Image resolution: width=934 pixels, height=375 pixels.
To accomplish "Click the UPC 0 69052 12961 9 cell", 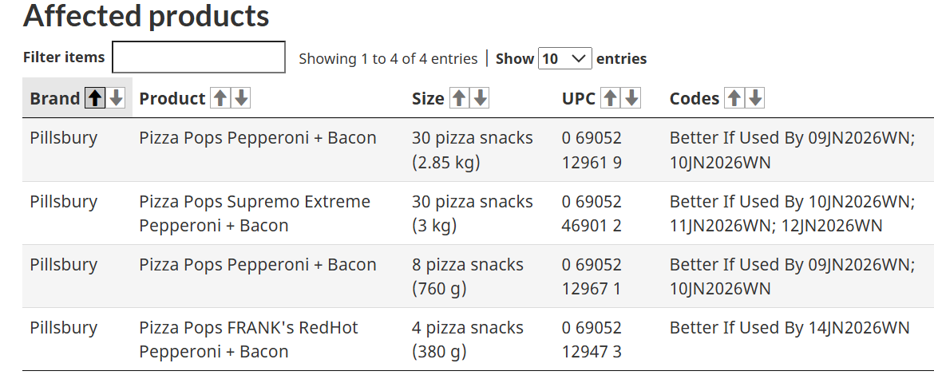I will pos(592,150).
